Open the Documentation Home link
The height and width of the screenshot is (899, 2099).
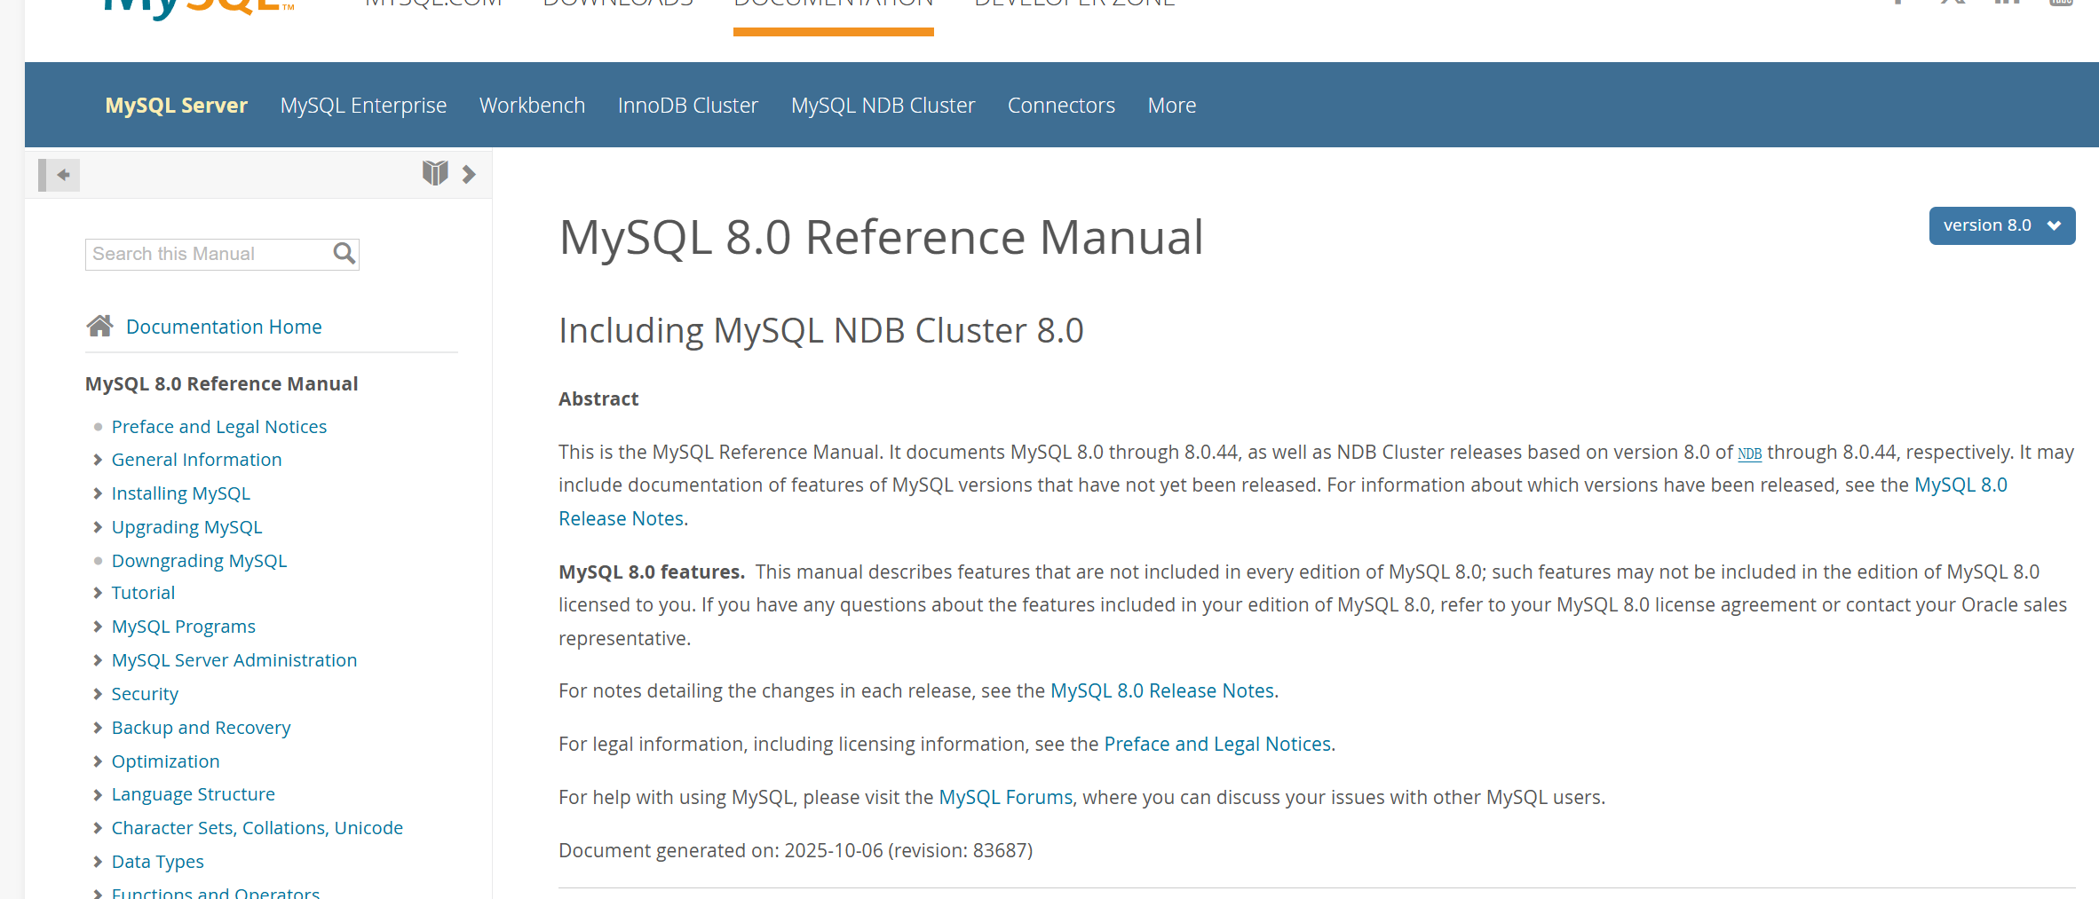point(224,327)
